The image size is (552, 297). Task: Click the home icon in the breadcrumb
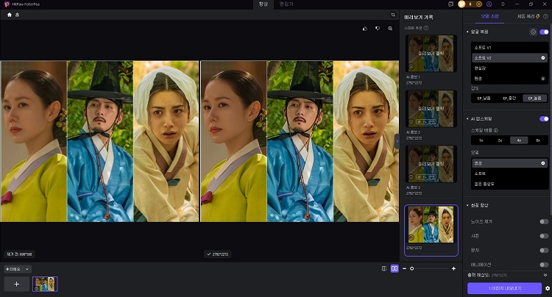point(10,15)
